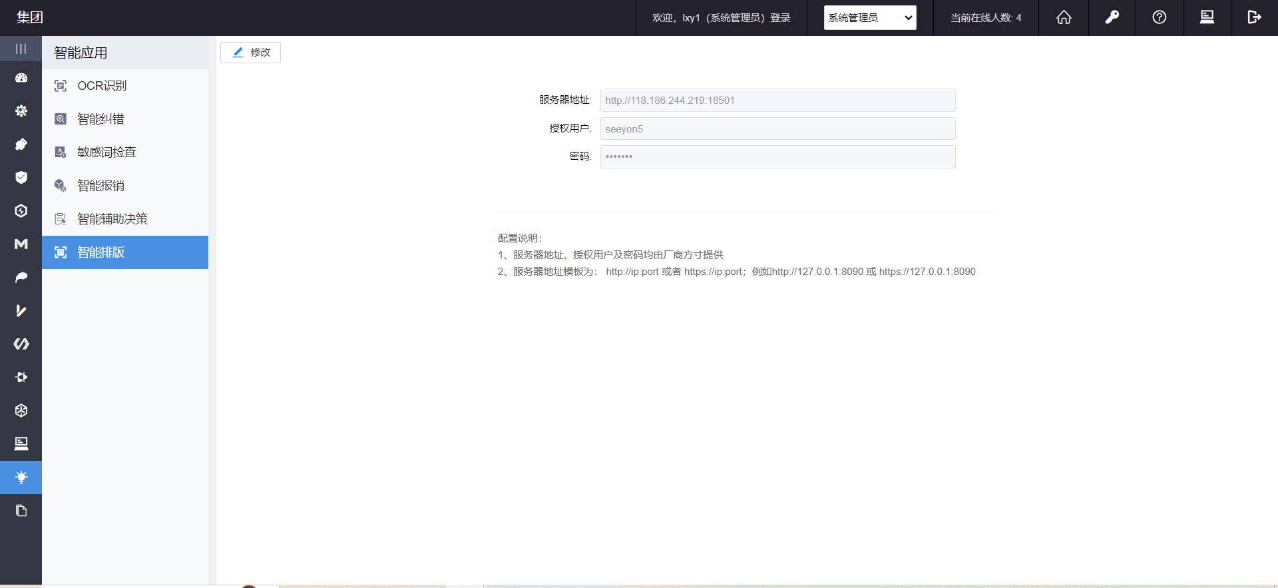Open the M letter icon in sidebar
The height and width of the screenshot is (588, 1278).
pos(21,244)
